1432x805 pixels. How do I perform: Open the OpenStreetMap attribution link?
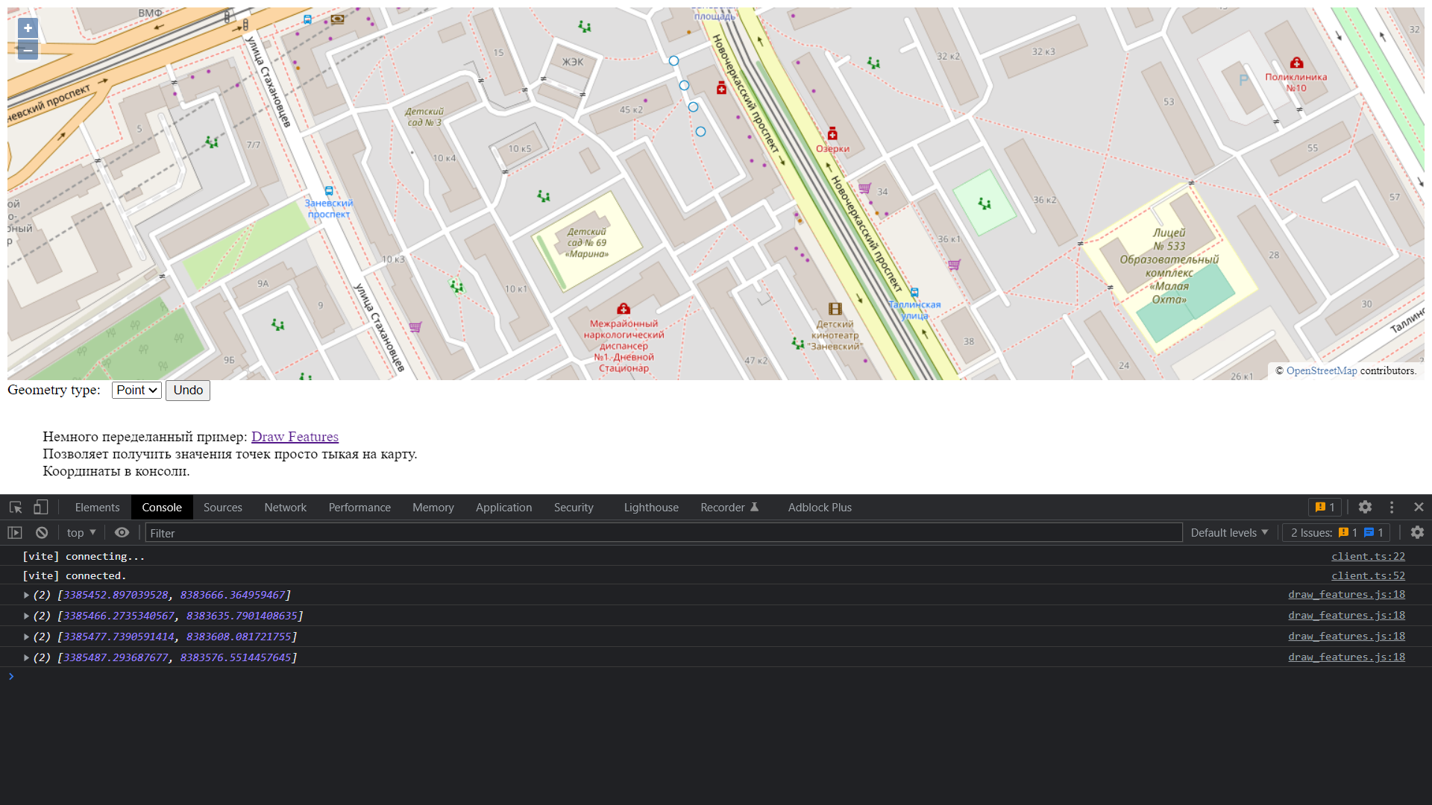click(1322, 370)
